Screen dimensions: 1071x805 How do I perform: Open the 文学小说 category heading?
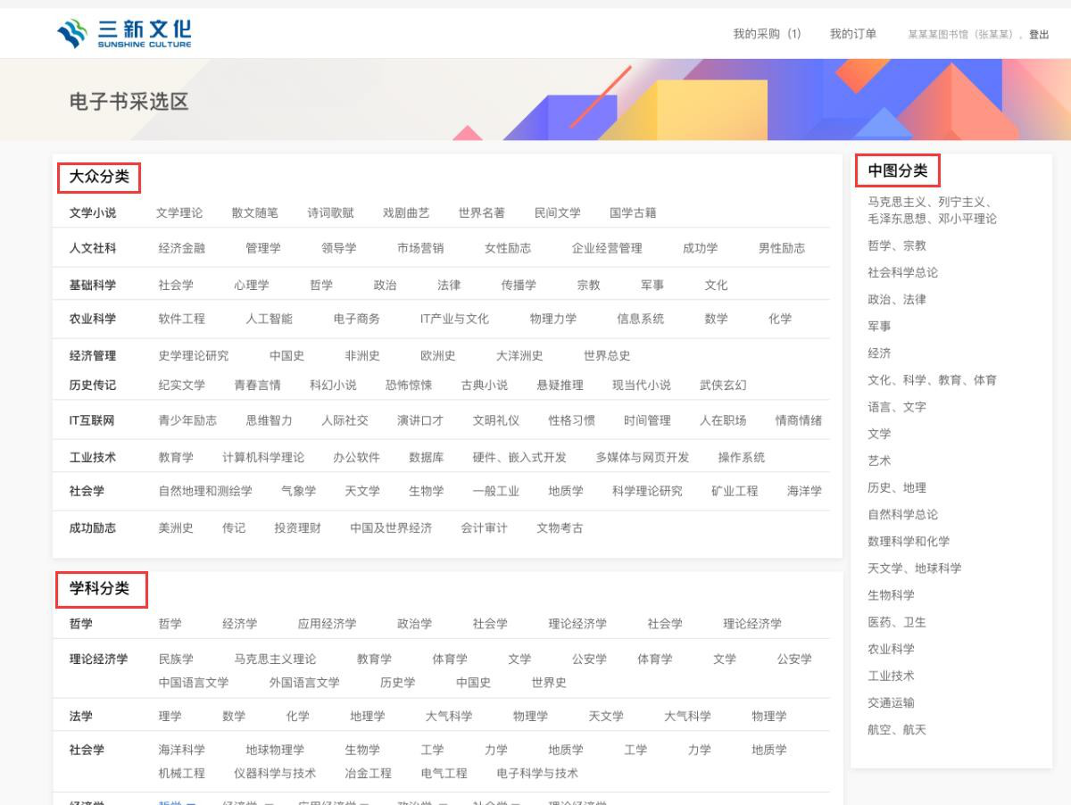[93, 212]
